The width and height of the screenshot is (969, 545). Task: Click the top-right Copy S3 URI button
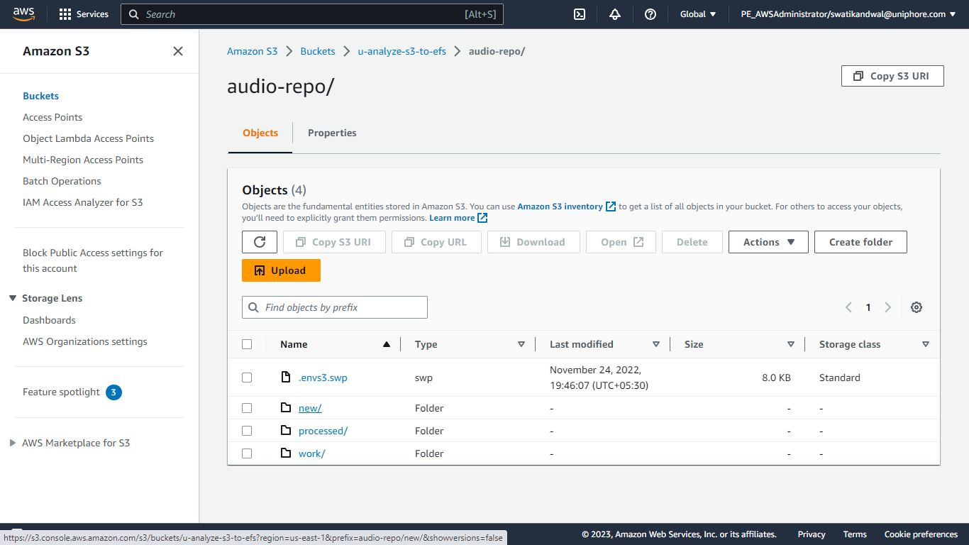coord(892,76)
